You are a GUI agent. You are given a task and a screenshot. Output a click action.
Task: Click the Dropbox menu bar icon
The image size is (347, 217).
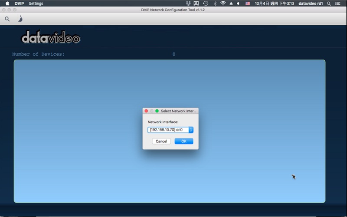tap(188, 3)
